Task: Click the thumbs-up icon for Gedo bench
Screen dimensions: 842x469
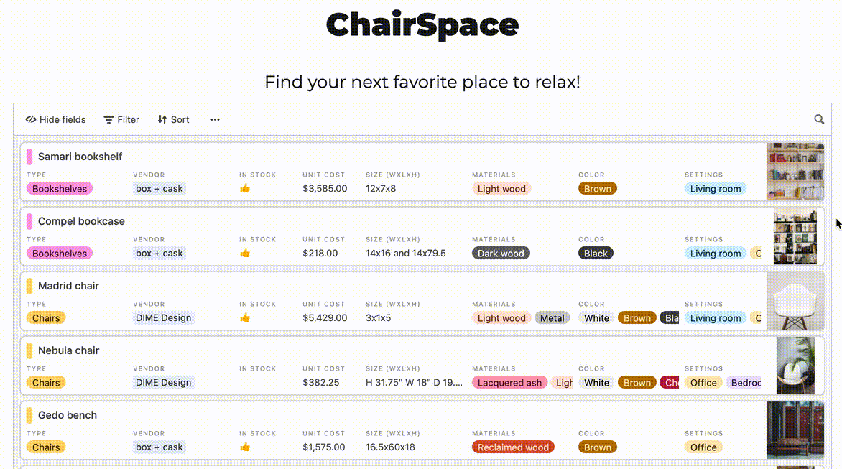Action: tap(245, 447)
